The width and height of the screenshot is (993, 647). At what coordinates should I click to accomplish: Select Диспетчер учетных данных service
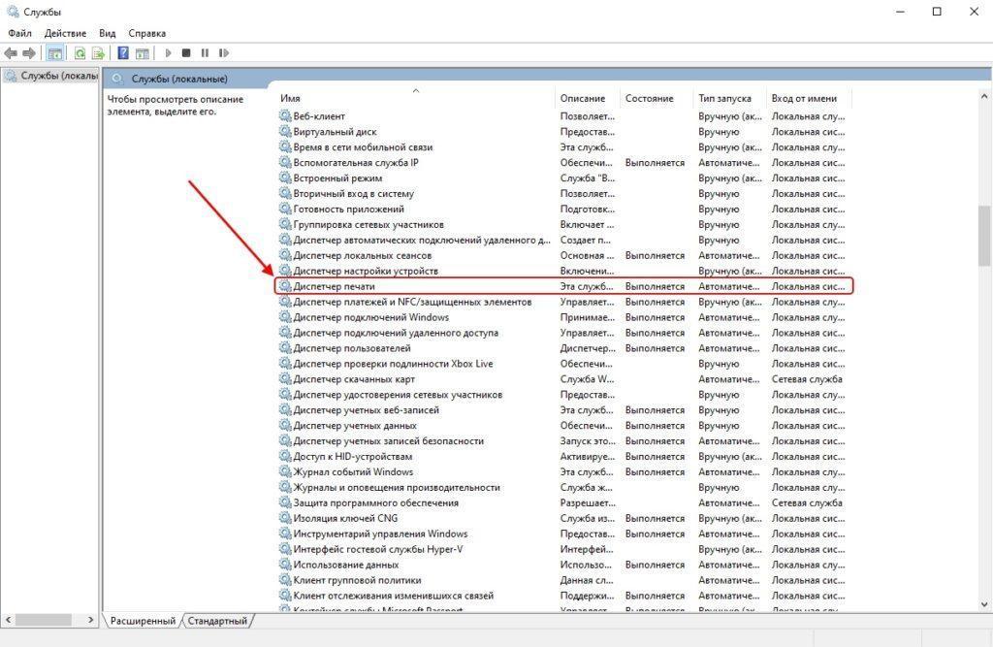(x=355, y=426)
